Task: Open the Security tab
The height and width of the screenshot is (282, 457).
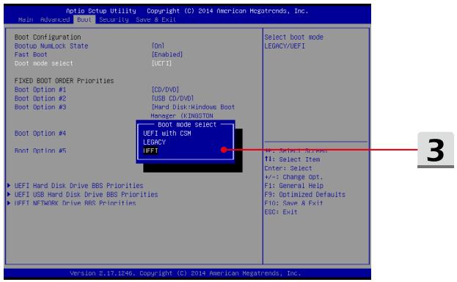Action: [x=114, y=20]
